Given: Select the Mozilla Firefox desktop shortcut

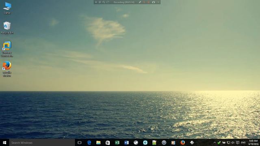Looking at the screenshot, I should click(7, 69).
